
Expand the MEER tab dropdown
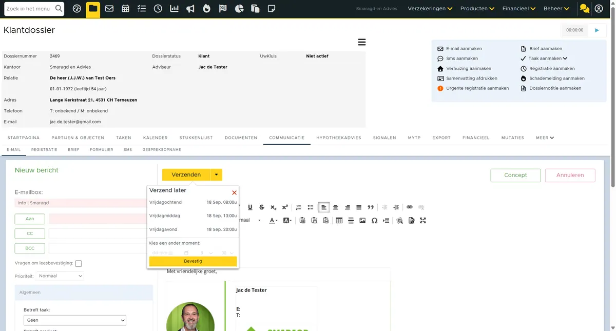(x=545, y=138)
